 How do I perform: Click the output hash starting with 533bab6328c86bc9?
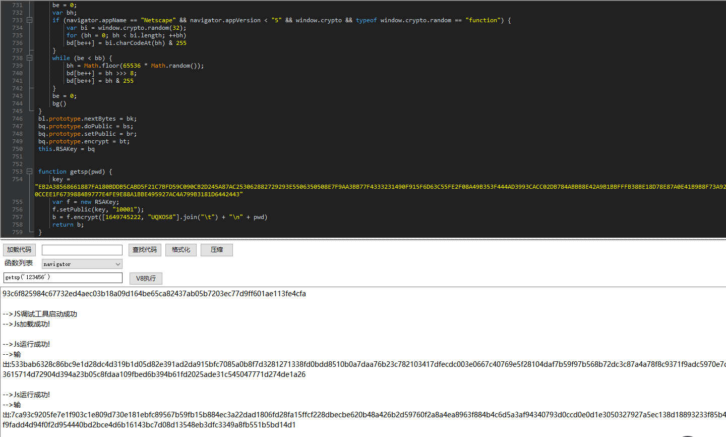pos(368,364)
